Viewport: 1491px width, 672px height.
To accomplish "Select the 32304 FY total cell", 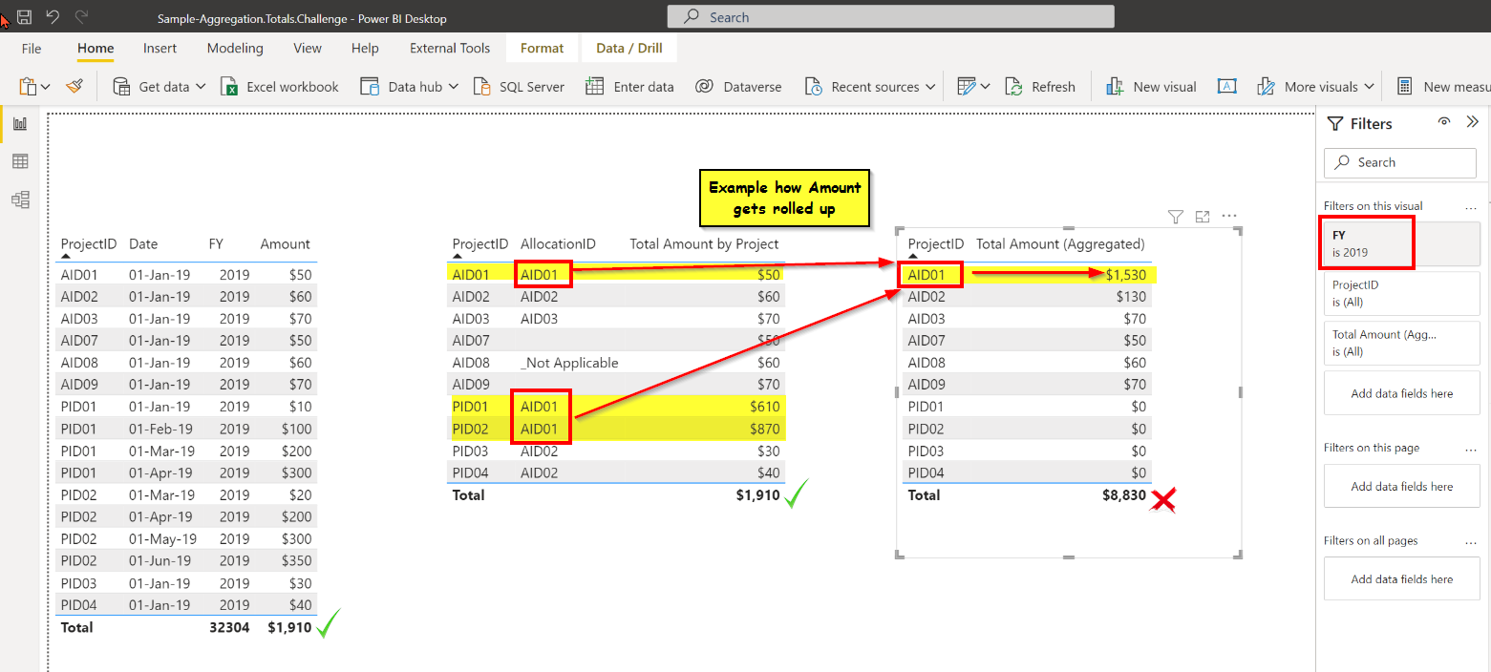I will pos(229,628).
